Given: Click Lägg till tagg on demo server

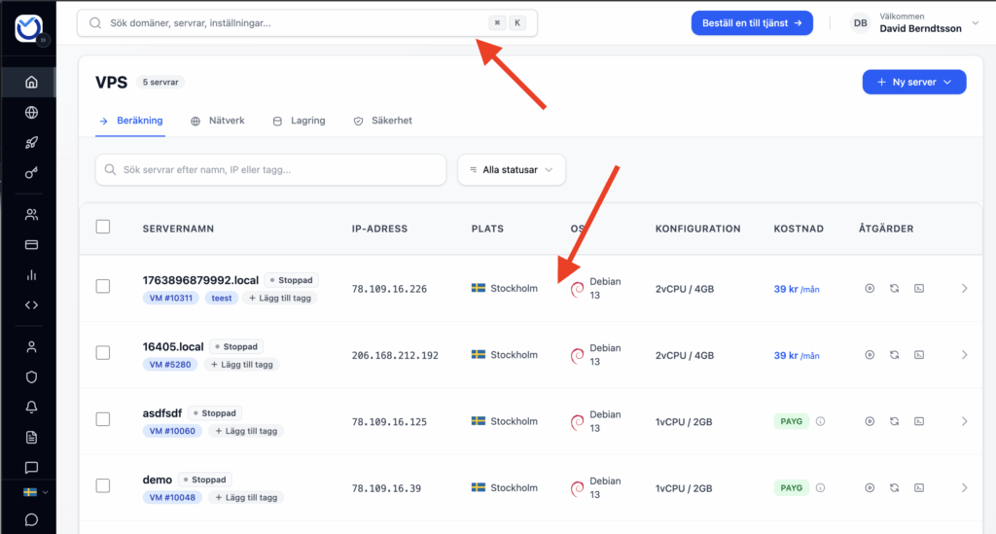Looking at the screenshot, I should point(247,497).
